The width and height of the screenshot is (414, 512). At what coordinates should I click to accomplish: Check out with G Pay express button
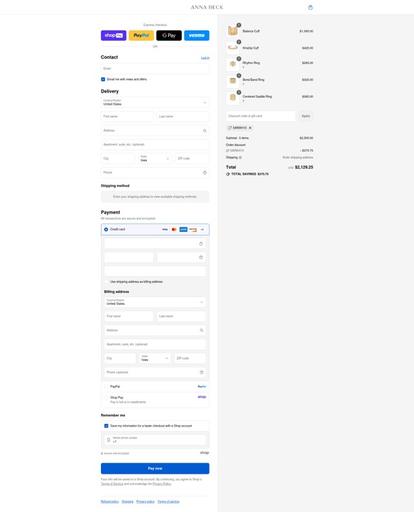coord(169,35)
